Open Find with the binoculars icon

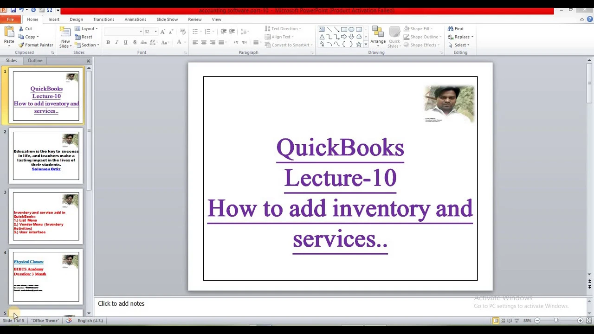coord(456,29)
